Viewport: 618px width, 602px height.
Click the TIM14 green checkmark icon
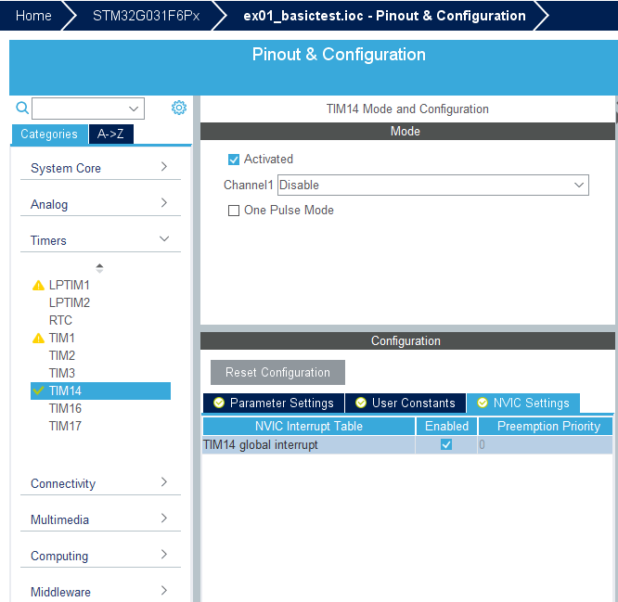(38, 391)
